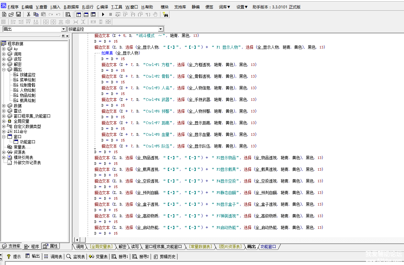Open the 提示 output tab
The height and width of the screenshot is (265, 404).
click(14, 257)
